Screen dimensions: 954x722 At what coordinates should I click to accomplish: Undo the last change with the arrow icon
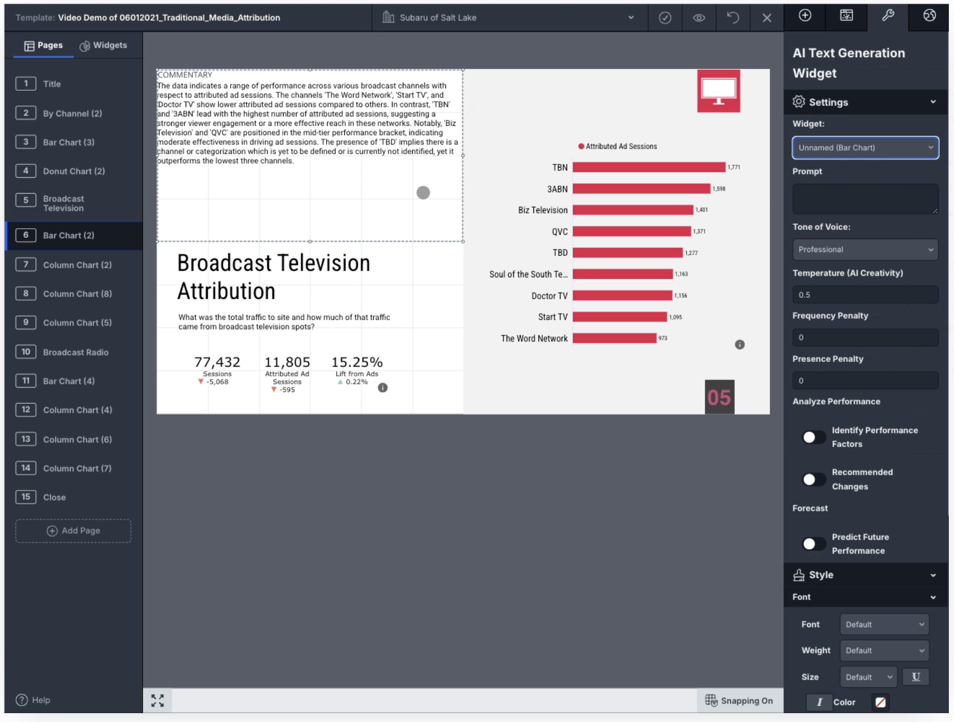[x=733, y=17]
